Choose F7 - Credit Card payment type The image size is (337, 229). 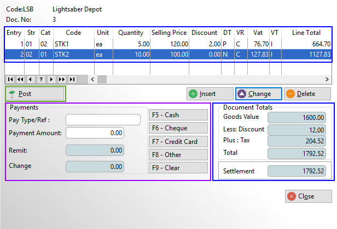(x=178, y=141)
